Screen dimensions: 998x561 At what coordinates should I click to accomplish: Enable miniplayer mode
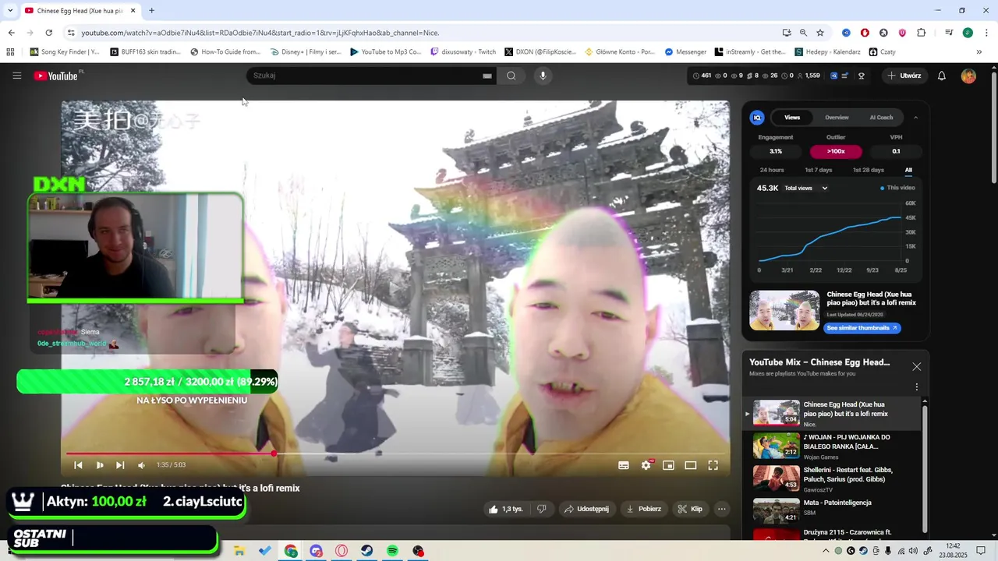click(x=668, y=465)
